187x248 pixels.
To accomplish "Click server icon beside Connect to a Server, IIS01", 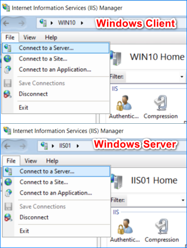I will tap(8, 171).
